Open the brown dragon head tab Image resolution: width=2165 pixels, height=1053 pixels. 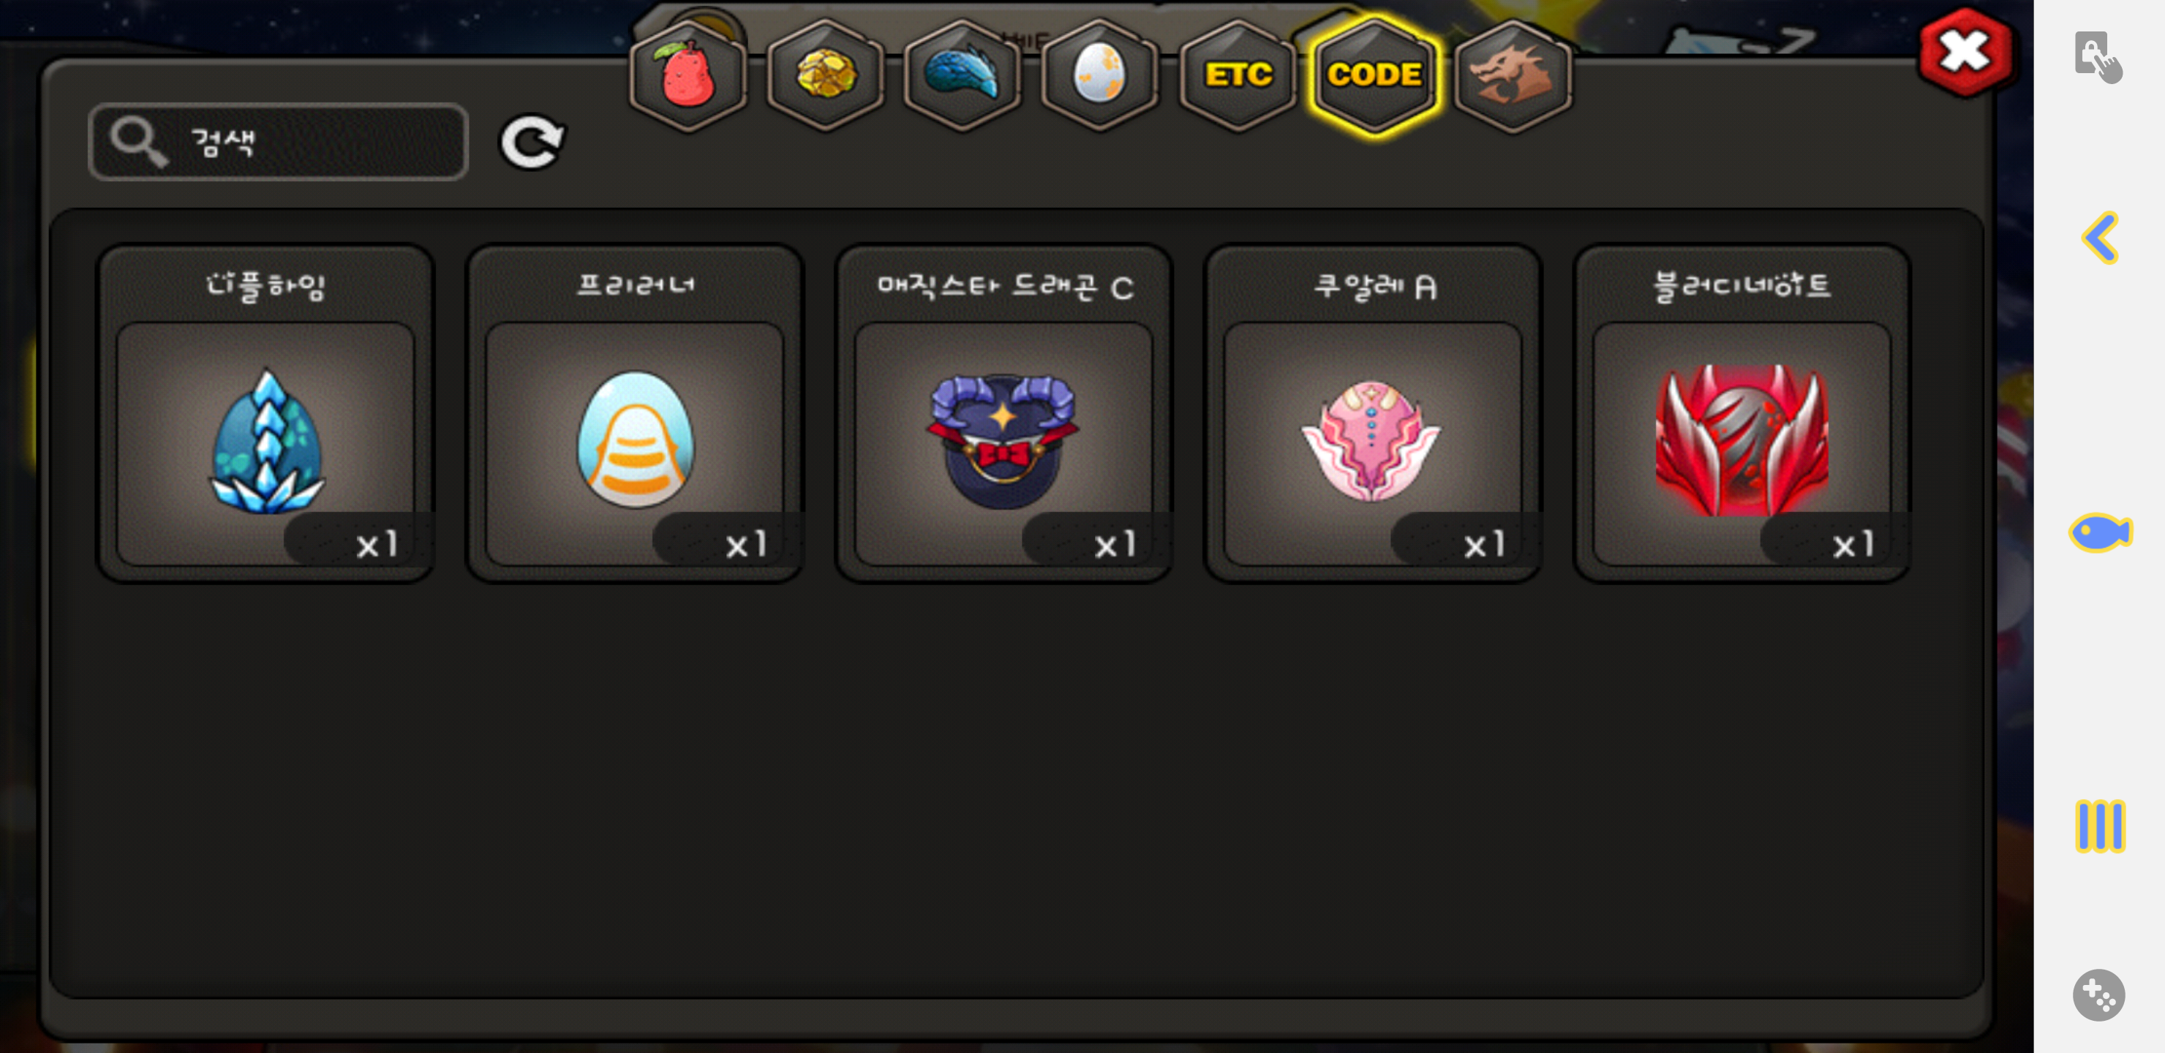[x=1512, y=75]
